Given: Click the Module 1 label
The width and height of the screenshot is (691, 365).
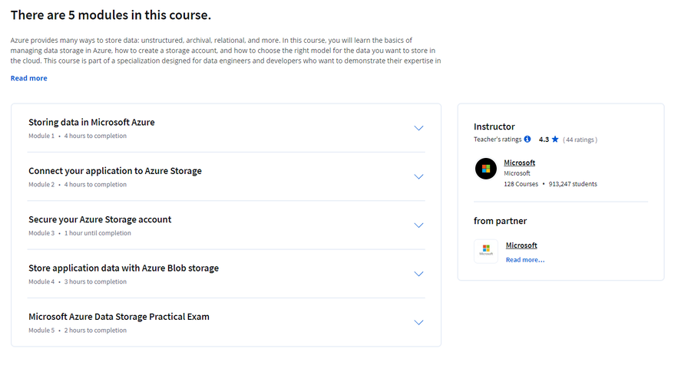Looking at the screenshot, I should (41, 136).
